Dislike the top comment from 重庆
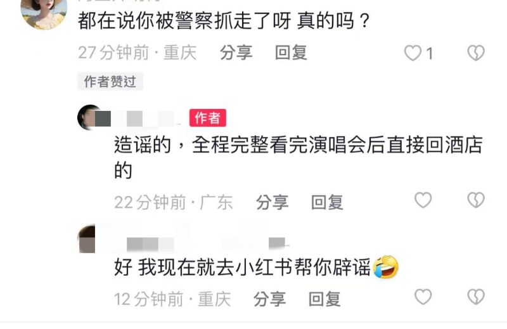The image size is (507, 329). coord(476,53)
